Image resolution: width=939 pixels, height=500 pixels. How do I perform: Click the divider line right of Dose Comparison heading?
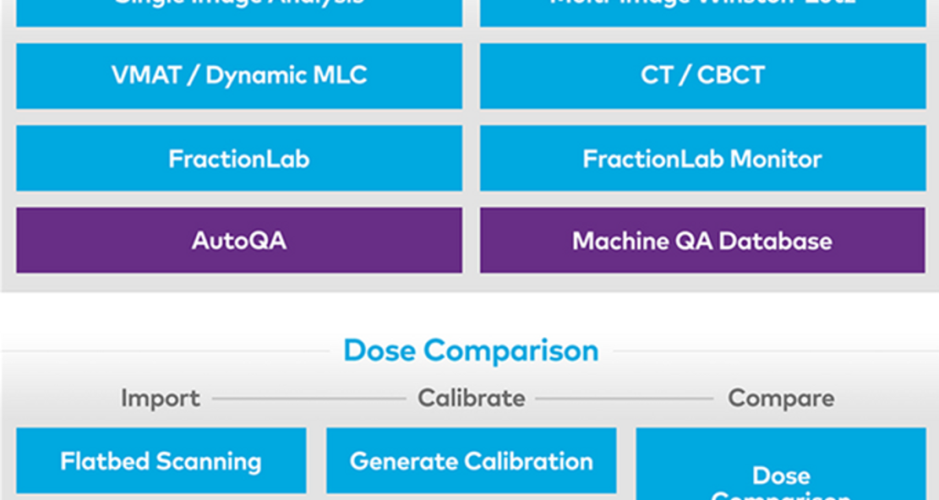(776, 351)
